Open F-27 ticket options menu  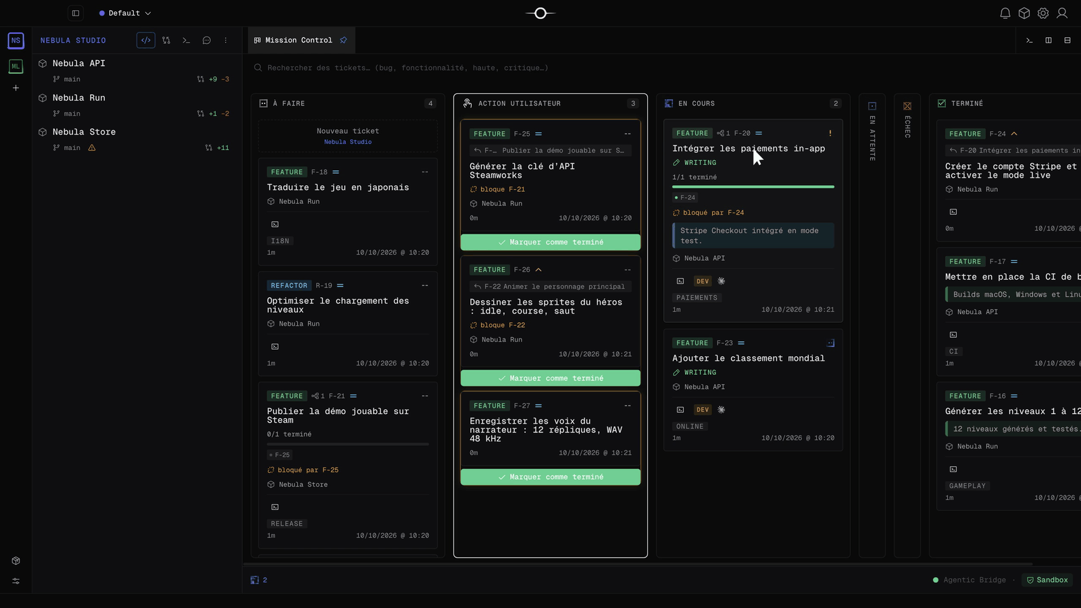tap(628, 406)
